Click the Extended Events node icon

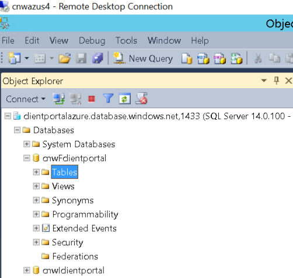[46, 228]
